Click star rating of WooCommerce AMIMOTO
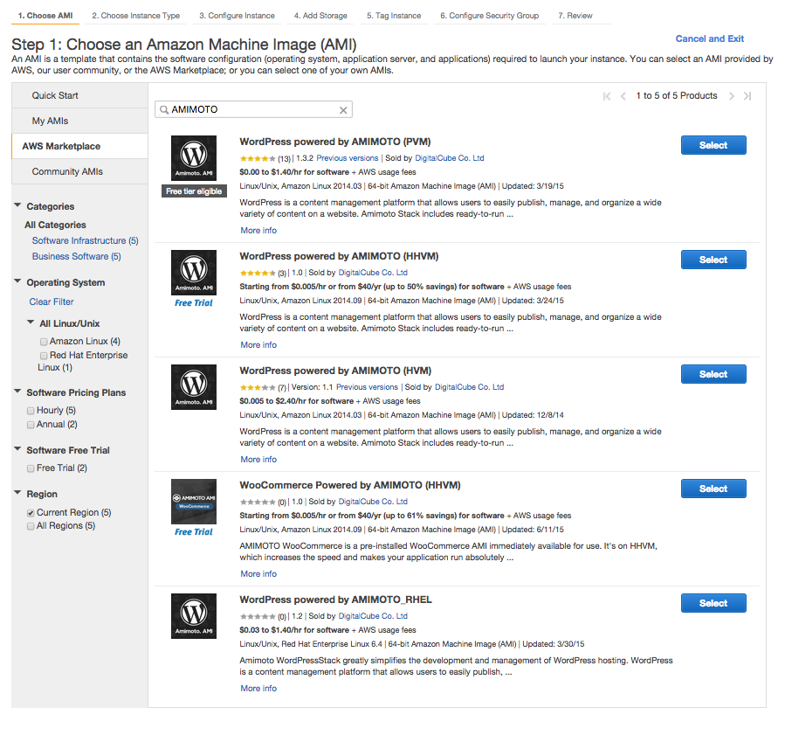Screen dimensions: 785x735 click(258, 502)
